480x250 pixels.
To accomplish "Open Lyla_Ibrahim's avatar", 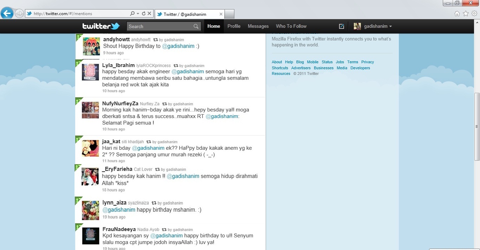I will click(91, 72).
